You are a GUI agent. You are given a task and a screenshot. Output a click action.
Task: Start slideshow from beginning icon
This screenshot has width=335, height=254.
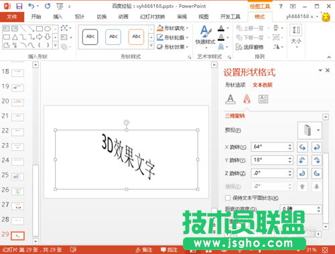pyautogui.click(x=60, y=6)
